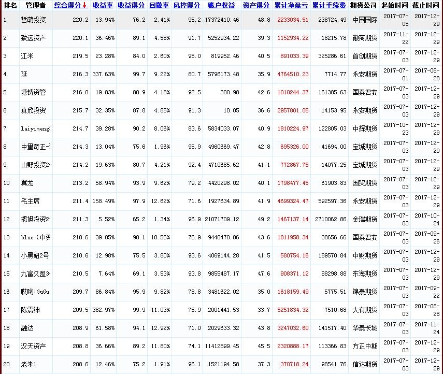Screen dimensions: 443x374
Task: Select the return rate 382.97%
Action: pos(104,310)
